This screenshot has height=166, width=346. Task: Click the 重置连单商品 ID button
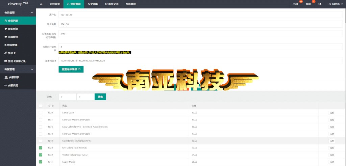coord(71,69)
